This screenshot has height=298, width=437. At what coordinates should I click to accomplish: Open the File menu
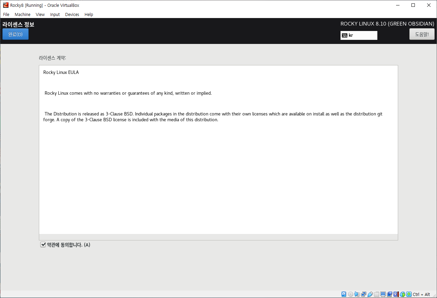coord(6,14)
